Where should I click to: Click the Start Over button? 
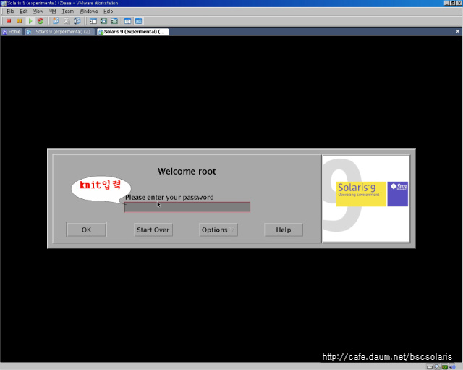[x=153, y=230]
